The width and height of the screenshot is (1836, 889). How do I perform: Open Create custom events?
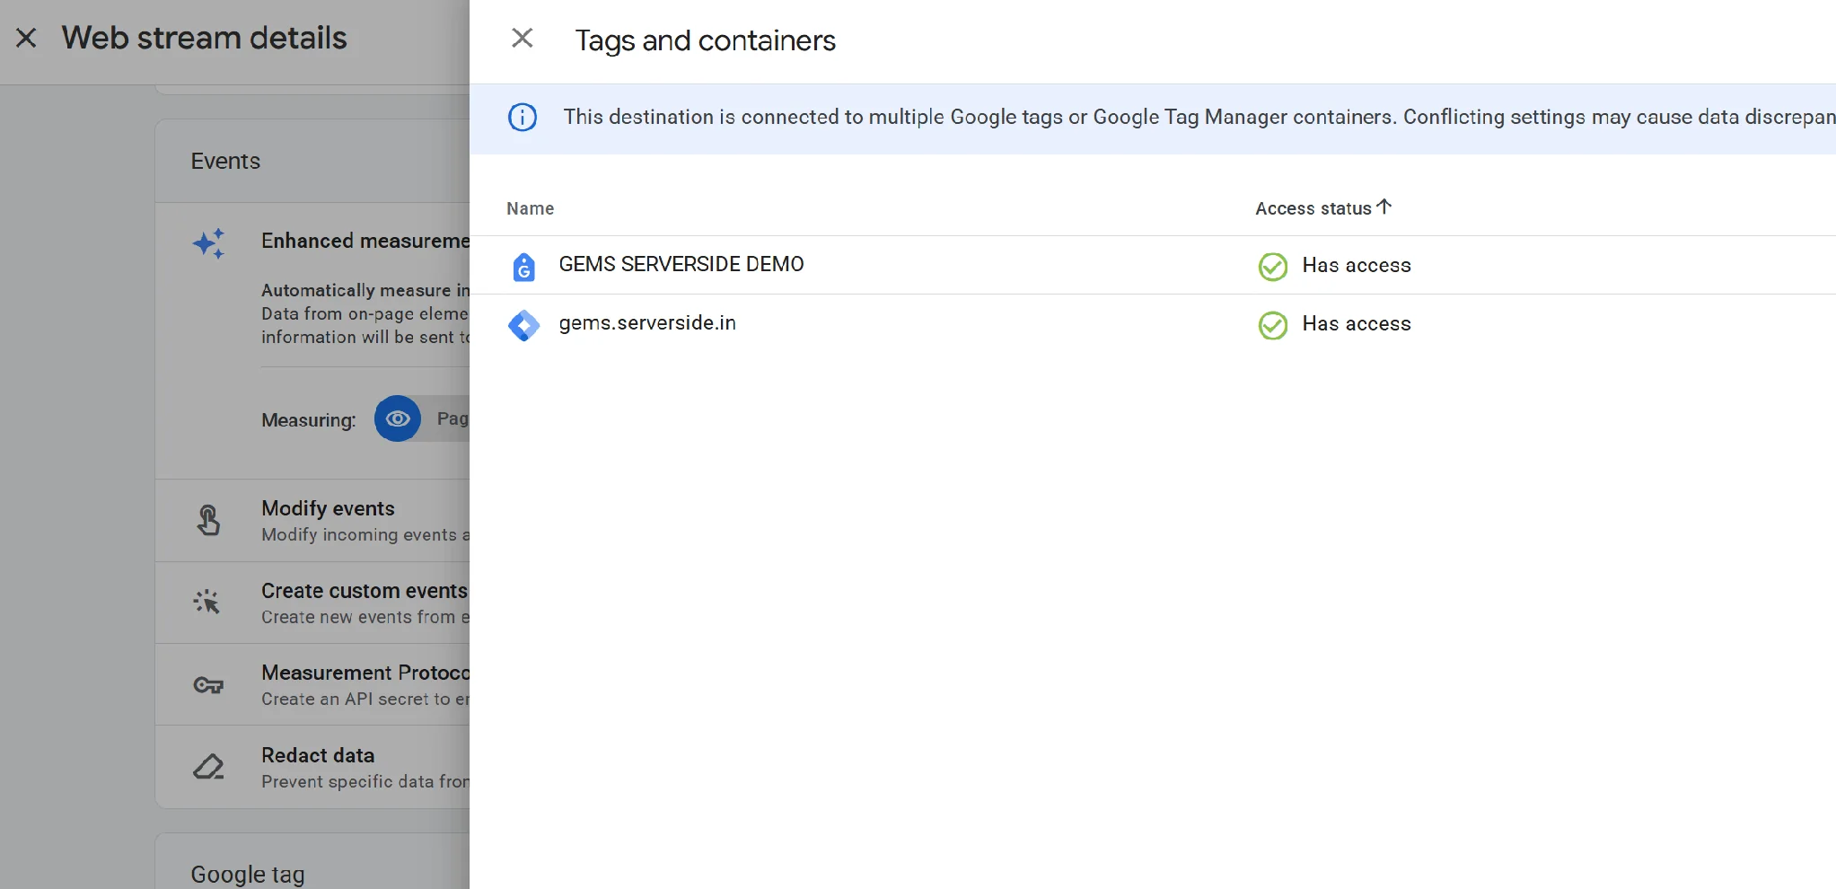[312, 603]
